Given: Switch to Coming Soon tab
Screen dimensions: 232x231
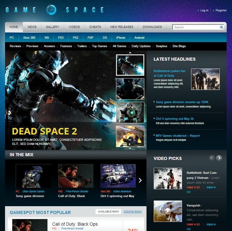Looking at the screenshot, I should 133,212.
